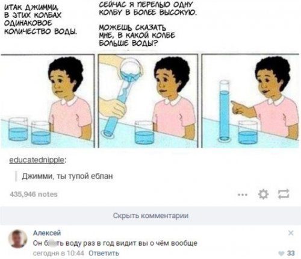Hide comments via "Скрыть комментарии"

150,216
